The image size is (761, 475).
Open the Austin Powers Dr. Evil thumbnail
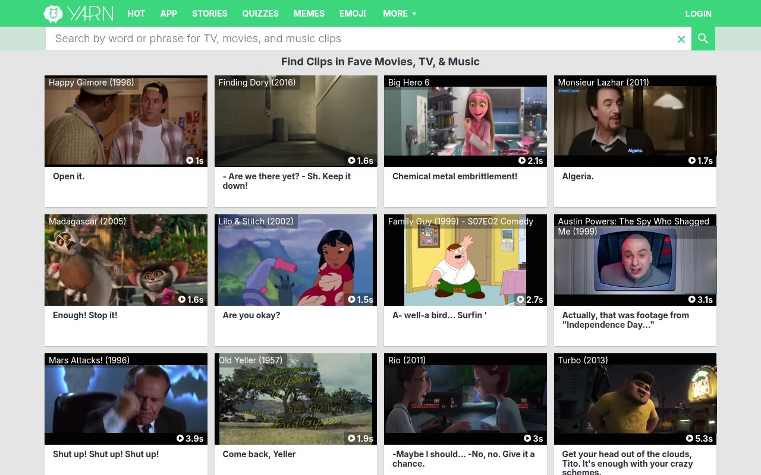point(635,260)
